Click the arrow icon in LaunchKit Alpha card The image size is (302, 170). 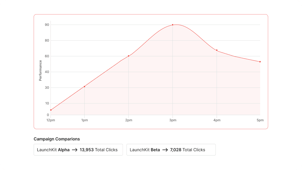click(x=75, y=150)
